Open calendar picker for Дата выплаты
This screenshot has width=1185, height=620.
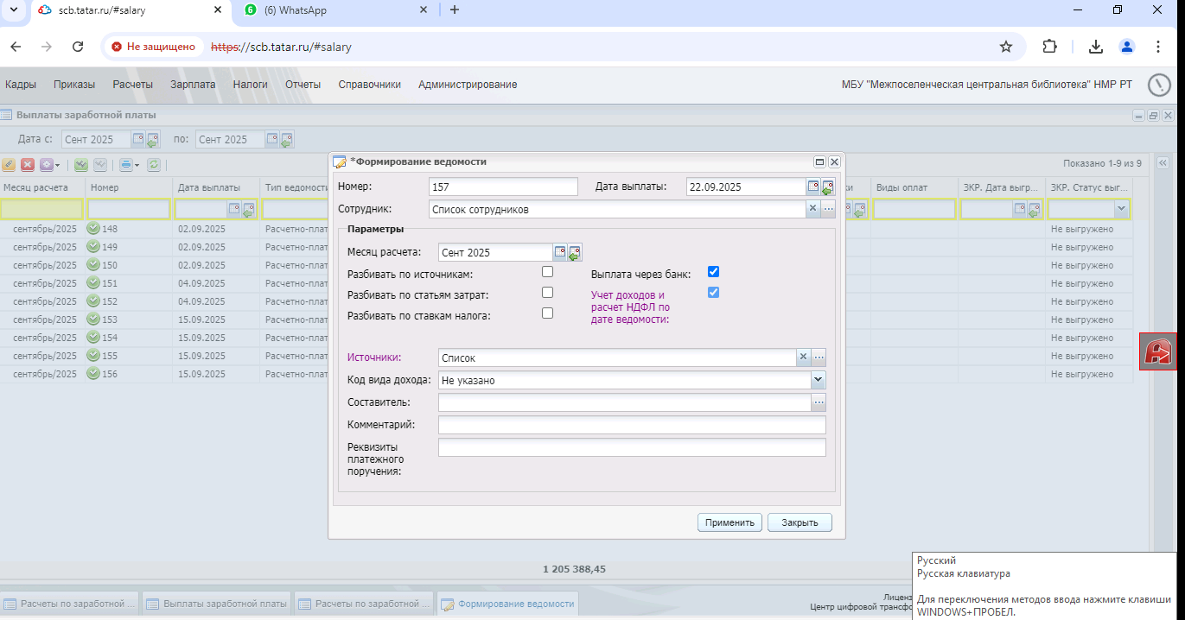click(x=813, y=187)
